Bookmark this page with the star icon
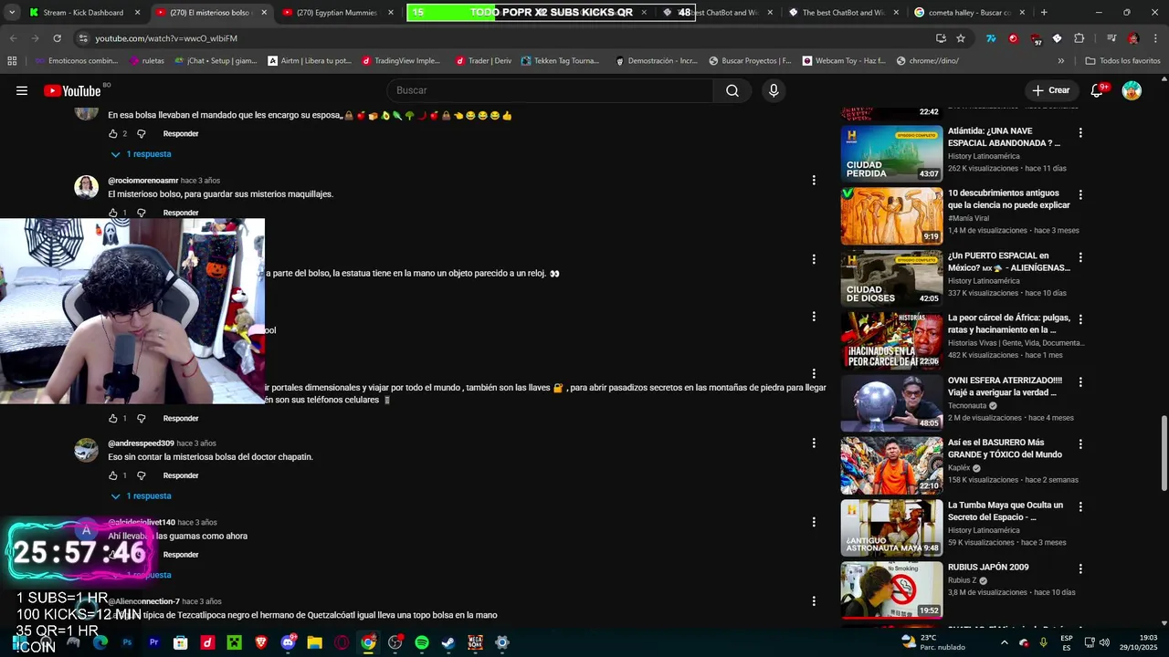Image resolution: width=1169 pixels, height=657 pixels. [x=961, y=38]
